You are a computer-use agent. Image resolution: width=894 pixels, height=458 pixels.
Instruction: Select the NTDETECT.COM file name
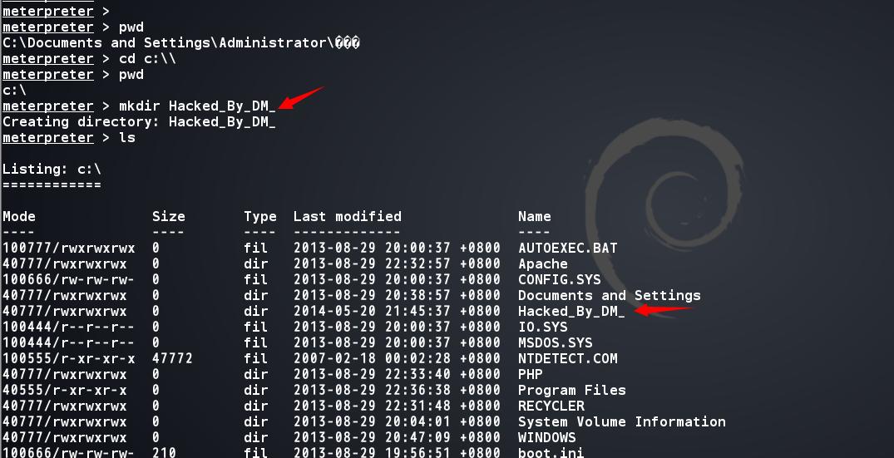(567, 358)
